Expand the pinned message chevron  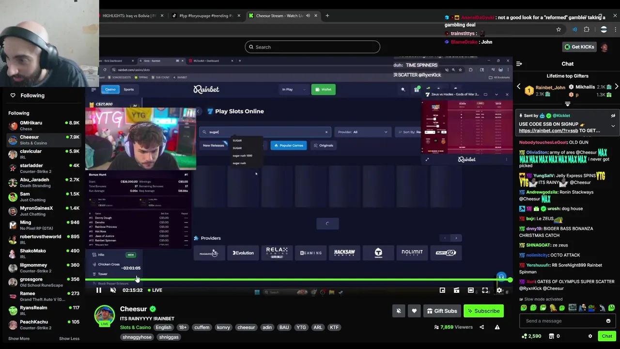pos(613,126)
